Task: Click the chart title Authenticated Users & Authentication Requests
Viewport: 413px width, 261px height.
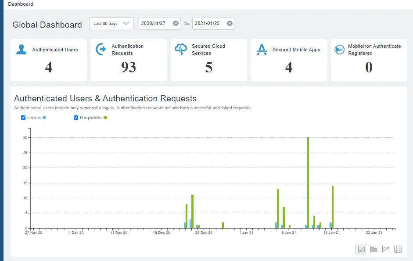Action: pos(105,99)
